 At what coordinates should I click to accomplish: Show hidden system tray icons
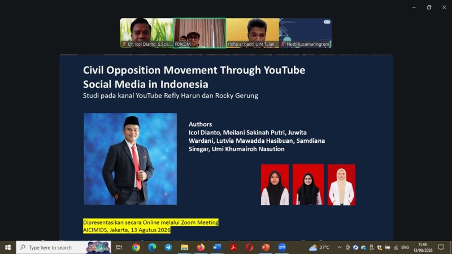(x=340, y=247)
